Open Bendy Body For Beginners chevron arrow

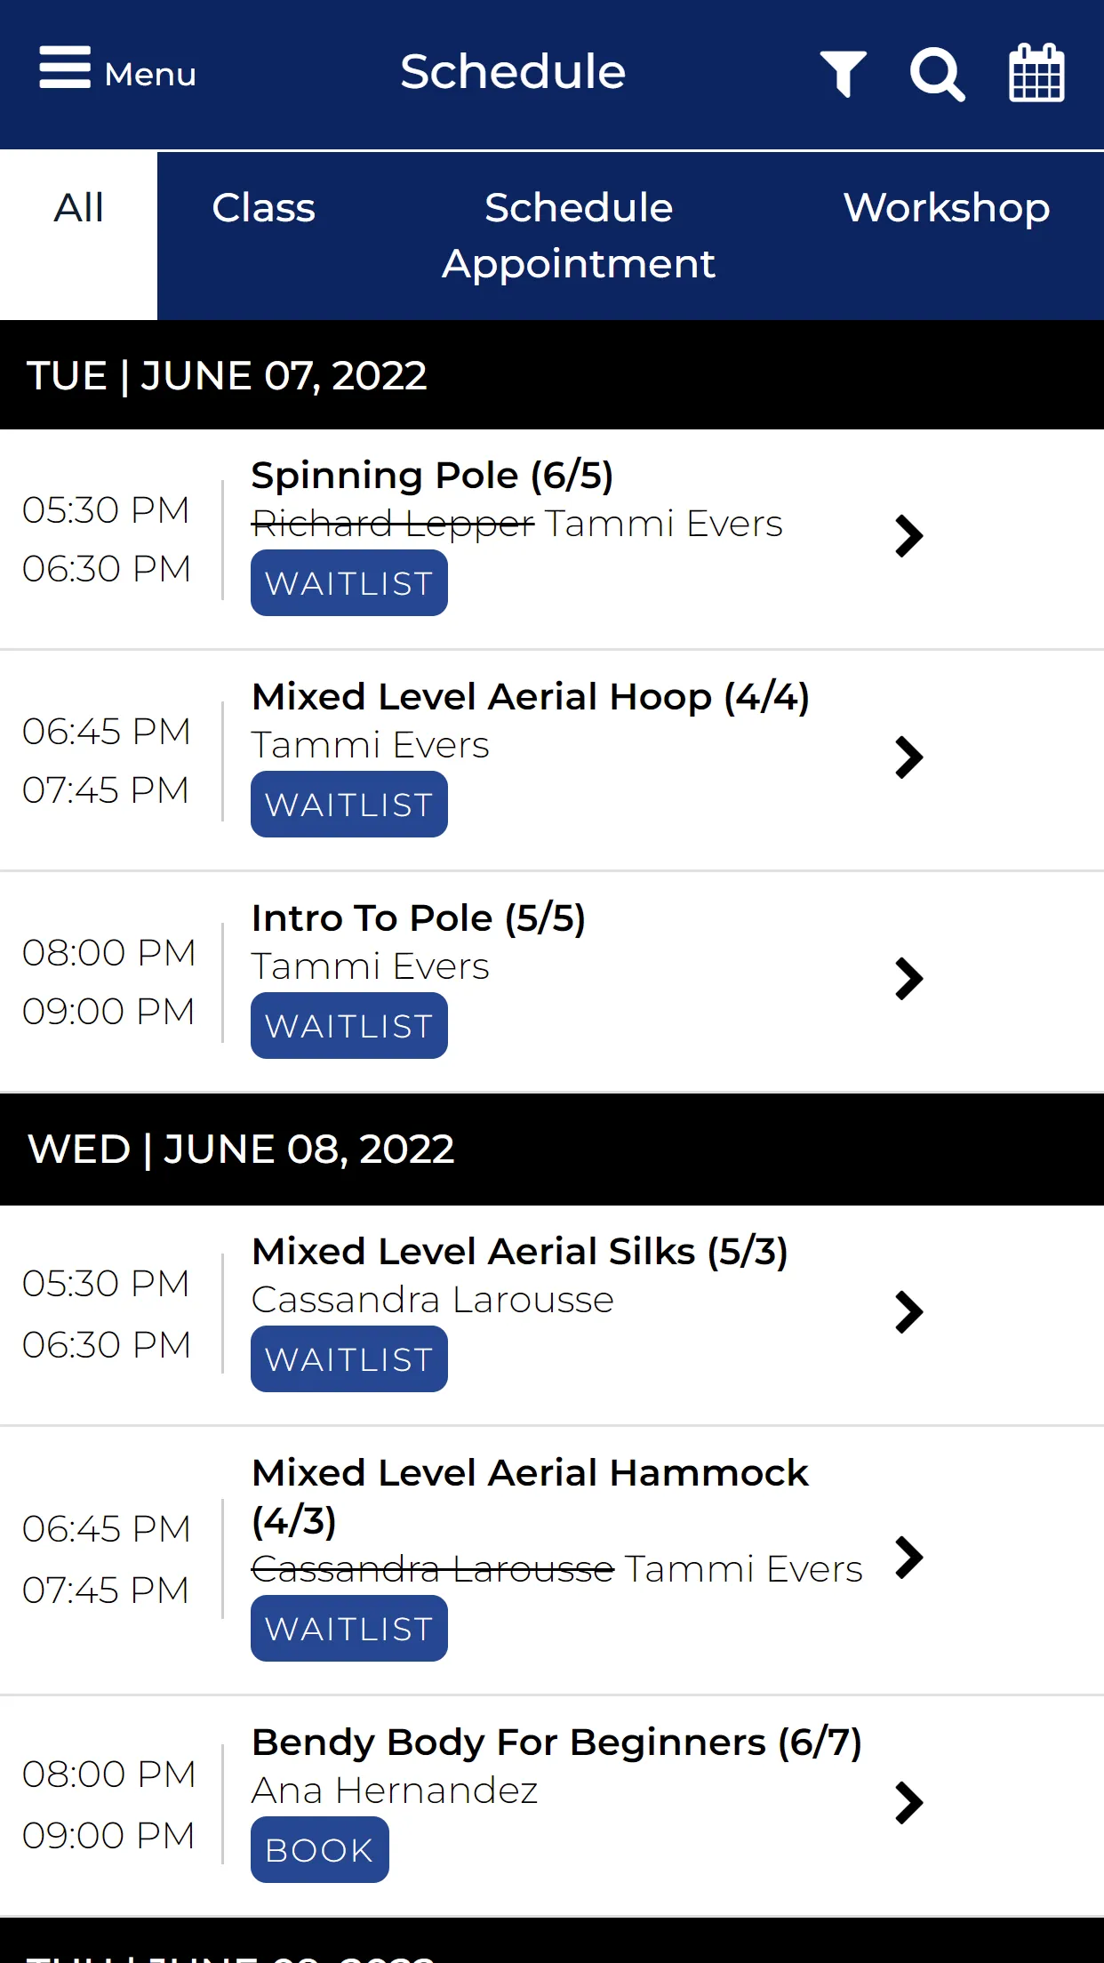point(908,1803)
